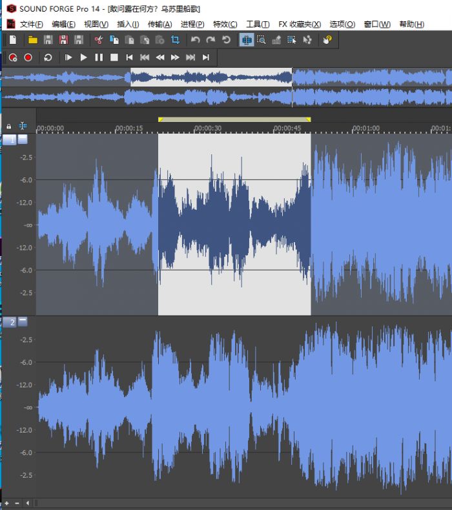
Task: Collapse channel 2 with its minimize button
Action: tap(23, 321)
